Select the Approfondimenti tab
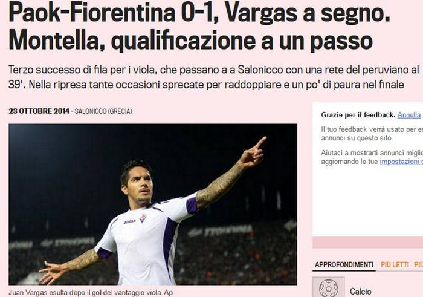The height and width of the screenshot is (297, 423). [344, 264]
